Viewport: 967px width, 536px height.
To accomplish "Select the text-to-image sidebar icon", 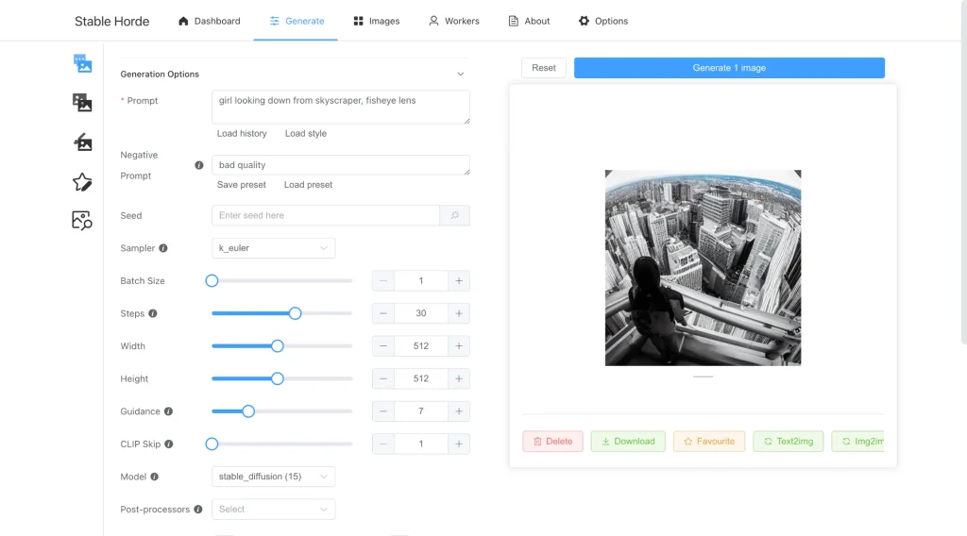I will (x=82, y=63).
